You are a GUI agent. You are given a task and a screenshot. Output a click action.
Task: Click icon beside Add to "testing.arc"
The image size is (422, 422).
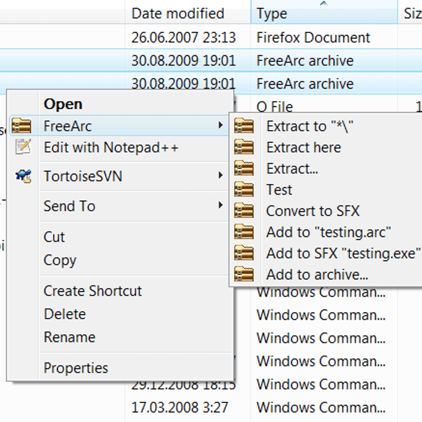(244, 232)
